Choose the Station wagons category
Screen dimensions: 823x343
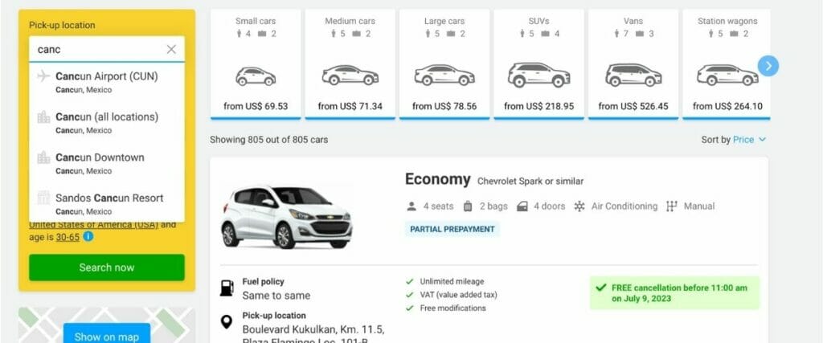[727, 64]
